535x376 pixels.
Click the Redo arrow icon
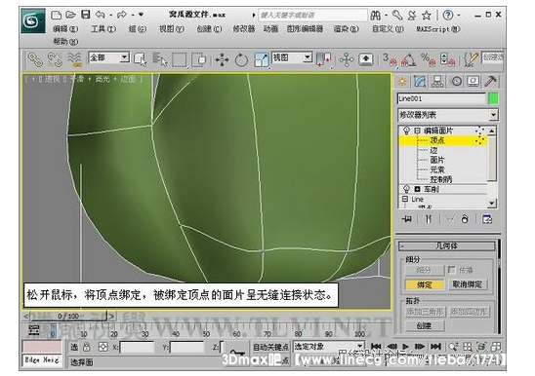pyautogui.click(x=122, y=15)
